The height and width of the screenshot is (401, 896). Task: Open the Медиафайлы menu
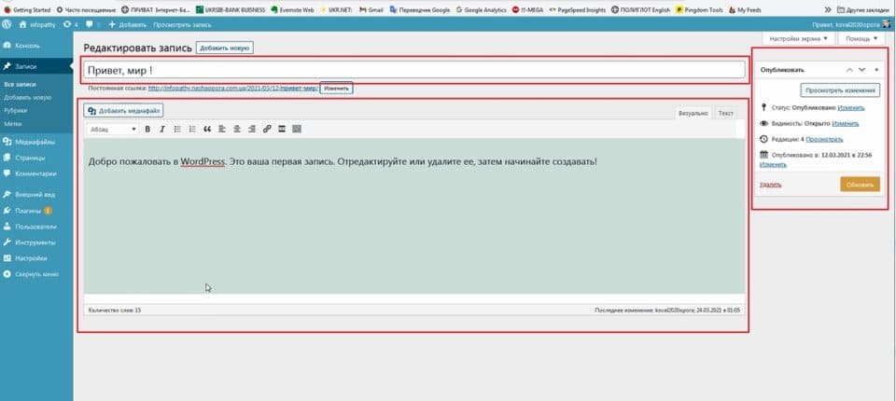36,142
